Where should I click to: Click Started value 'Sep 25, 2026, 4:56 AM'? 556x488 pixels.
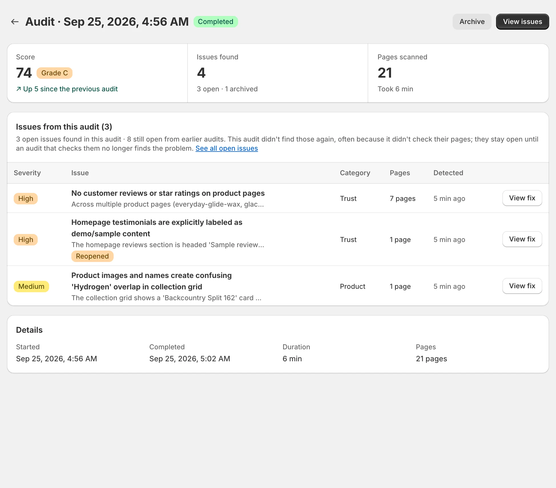[x=57, y=359]
